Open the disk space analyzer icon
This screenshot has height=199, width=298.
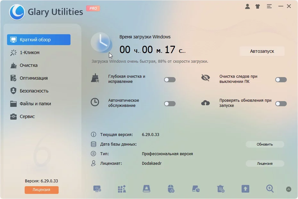[196, 189]
